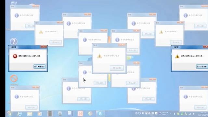Image resolution: width=208 pixels, height=117 pixels.
Task: Click the red X error icon in the error dialog
Action: click(x=15, y=56)
